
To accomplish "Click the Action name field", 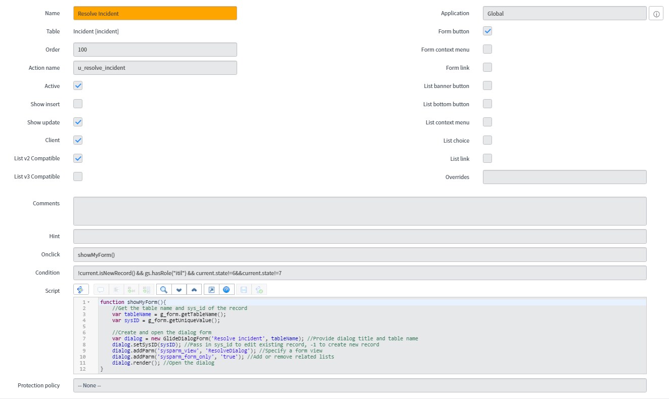I will tap(155, 68).
